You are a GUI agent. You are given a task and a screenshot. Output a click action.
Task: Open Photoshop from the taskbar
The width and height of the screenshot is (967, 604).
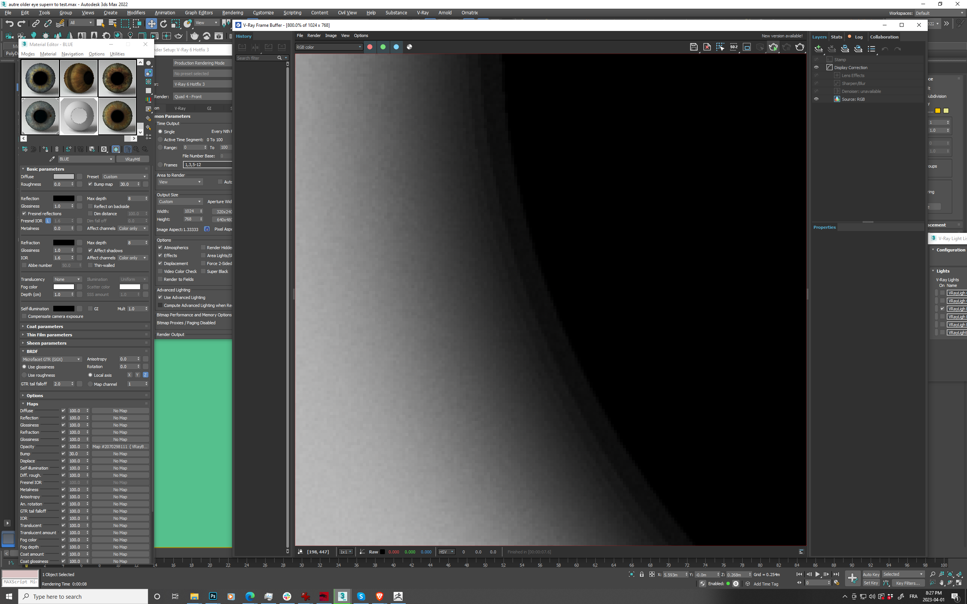pyautogui.click(x=213, y=596)
